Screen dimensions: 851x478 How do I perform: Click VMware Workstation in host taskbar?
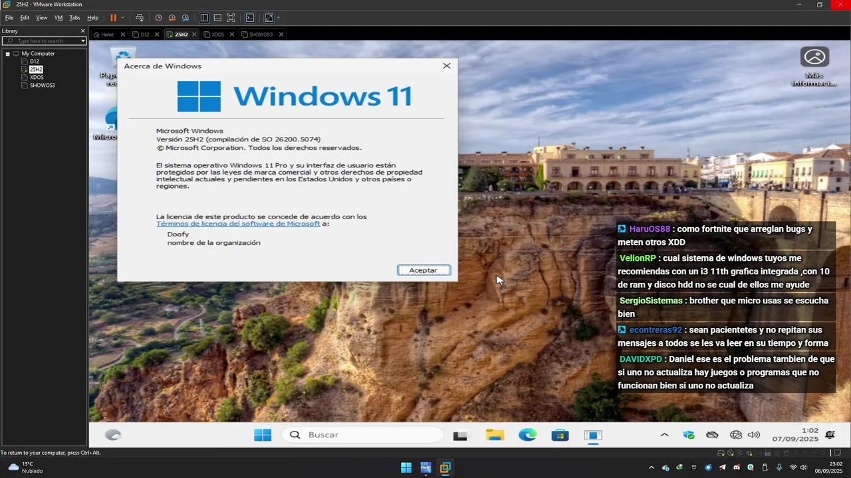tap(445, 467)
